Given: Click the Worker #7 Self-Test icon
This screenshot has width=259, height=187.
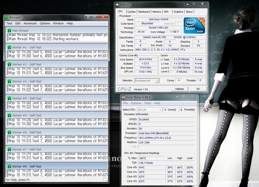Looking at the screenshot, I should [9, 150].
